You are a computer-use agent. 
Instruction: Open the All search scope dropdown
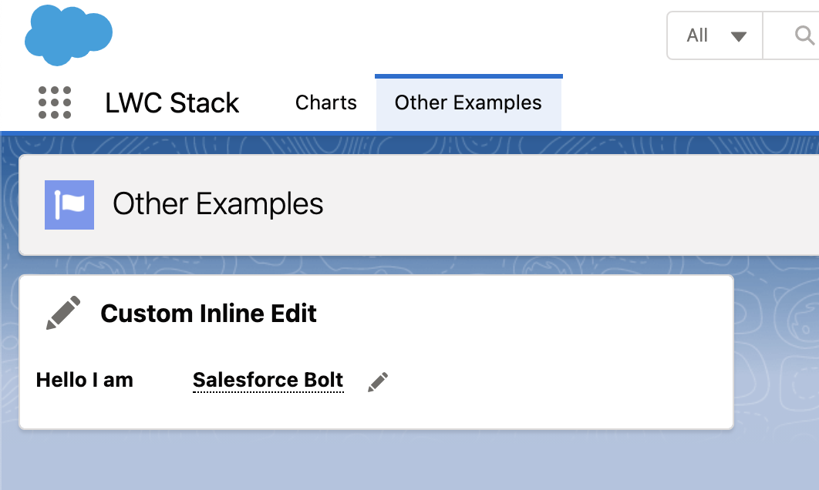[715, 35]
